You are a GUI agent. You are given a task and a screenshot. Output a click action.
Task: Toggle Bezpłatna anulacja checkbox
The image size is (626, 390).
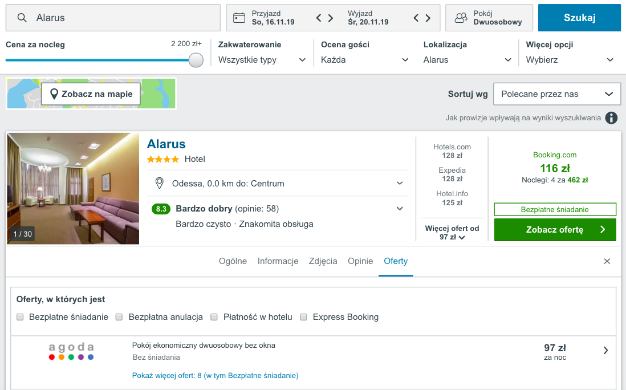(x=119, y=317)
